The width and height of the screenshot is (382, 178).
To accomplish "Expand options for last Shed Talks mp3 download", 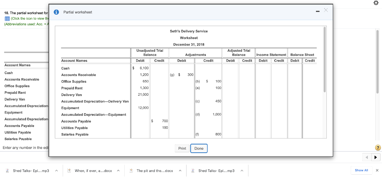I will tap(242, 171).
